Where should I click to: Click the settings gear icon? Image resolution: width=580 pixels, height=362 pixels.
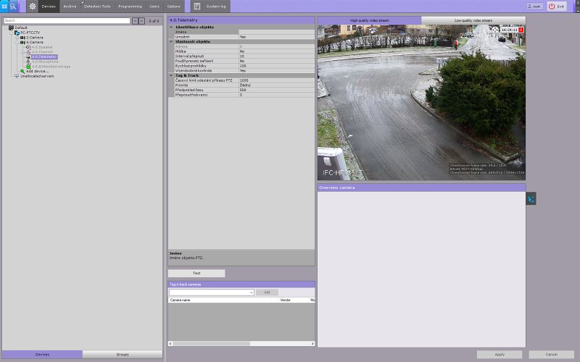32,6
